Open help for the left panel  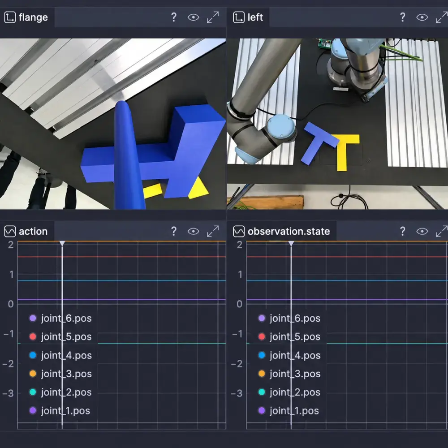pyautogui.click(x=403, y=17)
